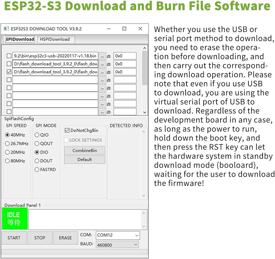Click the green IDLE status indicator

pos(15,219)
